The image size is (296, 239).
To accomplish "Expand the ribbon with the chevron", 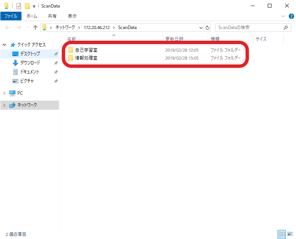I will click(283, 16).
